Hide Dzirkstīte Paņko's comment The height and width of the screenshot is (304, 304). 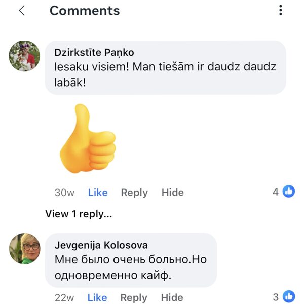coord(172,193)
